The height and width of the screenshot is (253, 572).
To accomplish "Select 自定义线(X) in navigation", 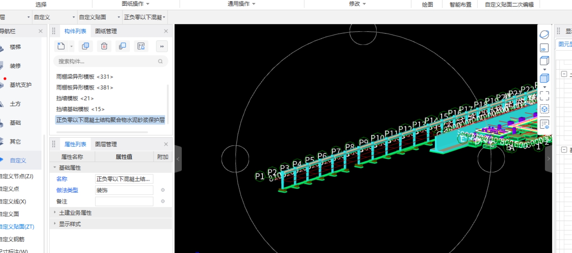I will click(x=13, y=201).
